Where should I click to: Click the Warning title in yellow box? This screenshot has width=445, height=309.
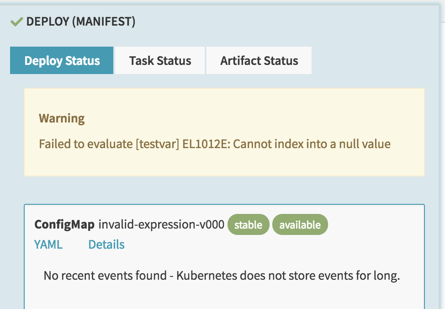[x=62, y=118]
